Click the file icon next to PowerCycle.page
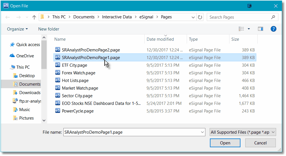Image resolution: width=286 pixels, height=156 pixels. pos(58,111)
